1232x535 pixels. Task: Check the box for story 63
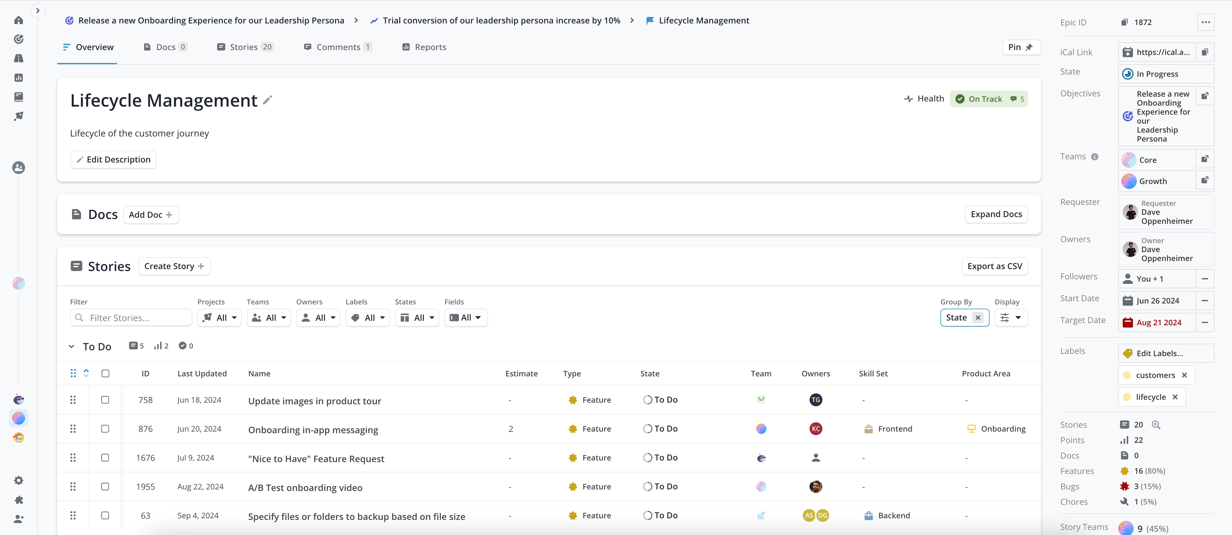(x=105, y=515)
